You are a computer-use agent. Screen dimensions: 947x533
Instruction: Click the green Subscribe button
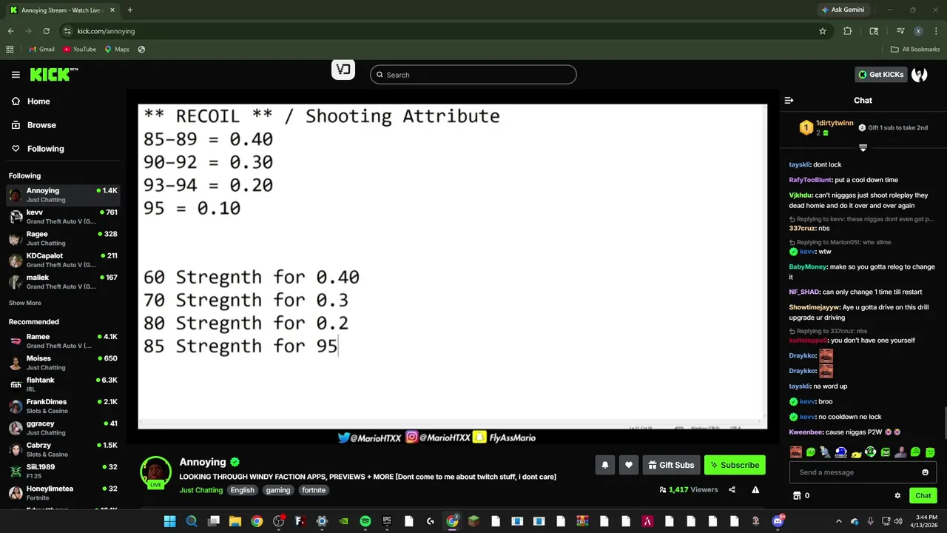pos(735,465)
